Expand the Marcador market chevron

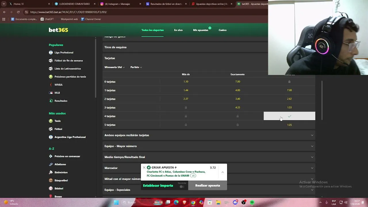click(x=312, y=168)
